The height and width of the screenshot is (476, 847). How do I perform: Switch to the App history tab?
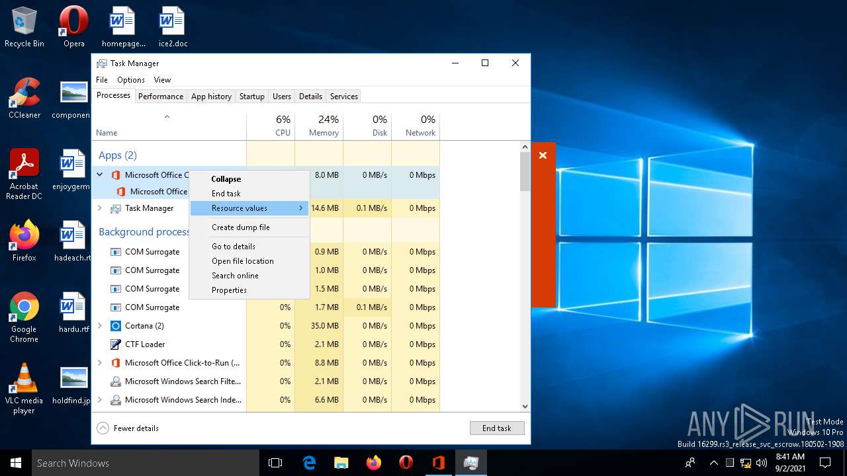(x=211, y=97)
